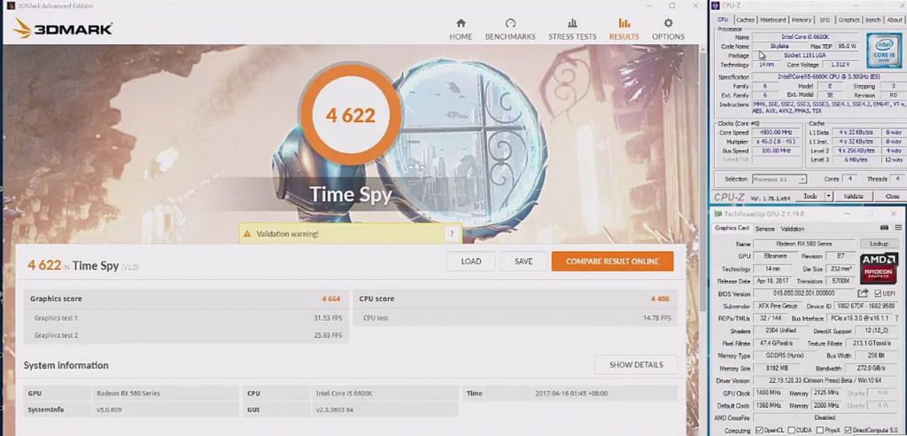Toggle the PhysX checkbox

[x=819, y=430]
